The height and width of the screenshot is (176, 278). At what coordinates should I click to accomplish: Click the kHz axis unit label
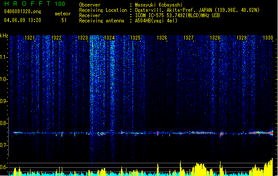click(4, 36)
